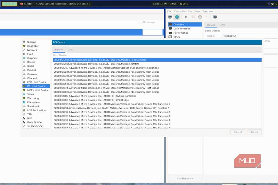Show the graphical console in VM window
The image size is (278, 185).
pyautogui.click(x=170, y=17)
